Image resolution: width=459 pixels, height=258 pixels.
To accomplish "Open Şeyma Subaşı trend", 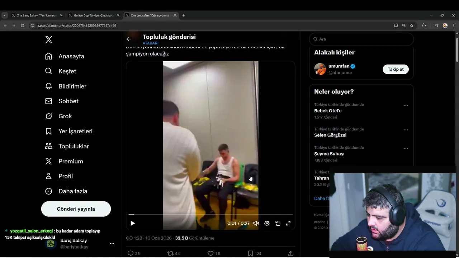I will [329, 154].
